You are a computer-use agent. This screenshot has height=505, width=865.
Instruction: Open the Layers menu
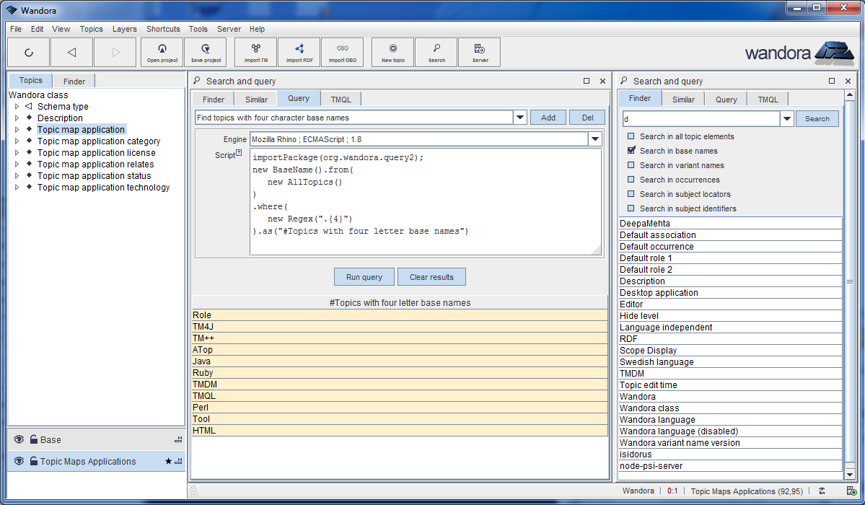[124, 29]
